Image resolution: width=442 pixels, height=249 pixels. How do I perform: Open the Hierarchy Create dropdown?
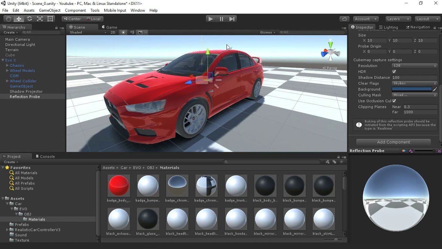10,32
